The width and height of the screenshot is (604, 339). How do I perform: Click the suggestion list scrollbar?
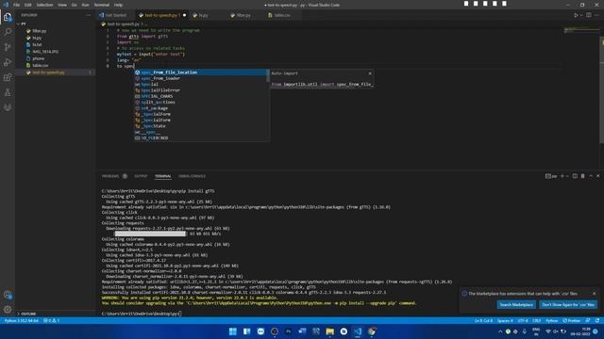coord(268,75)
